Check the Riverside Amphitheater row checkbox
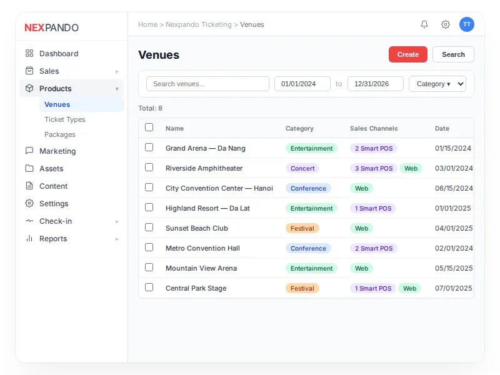The image size is (500, 375). tap(149, 168)
